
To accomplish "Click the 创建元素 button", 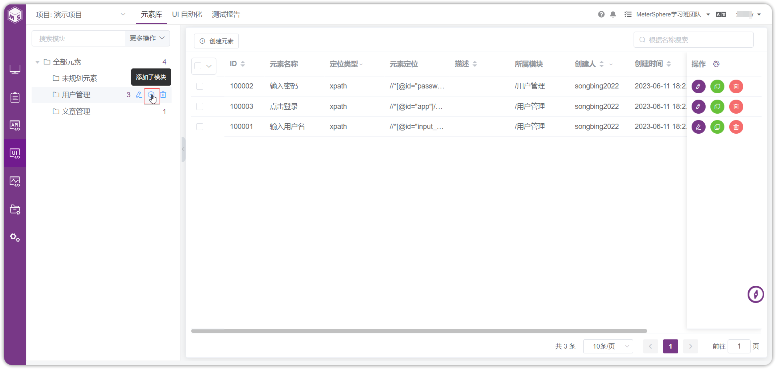I will click(216, 41).
